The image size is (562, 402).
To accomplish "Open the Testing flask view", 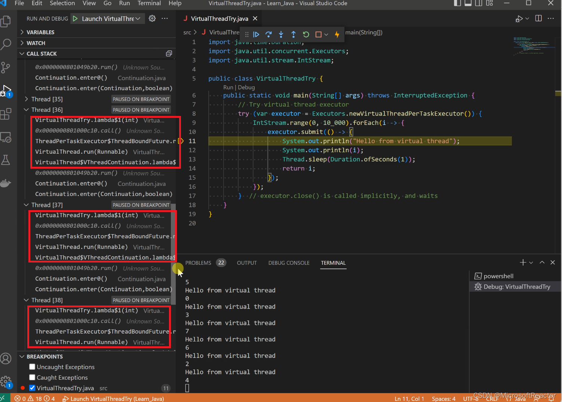I will pos(6,160).
